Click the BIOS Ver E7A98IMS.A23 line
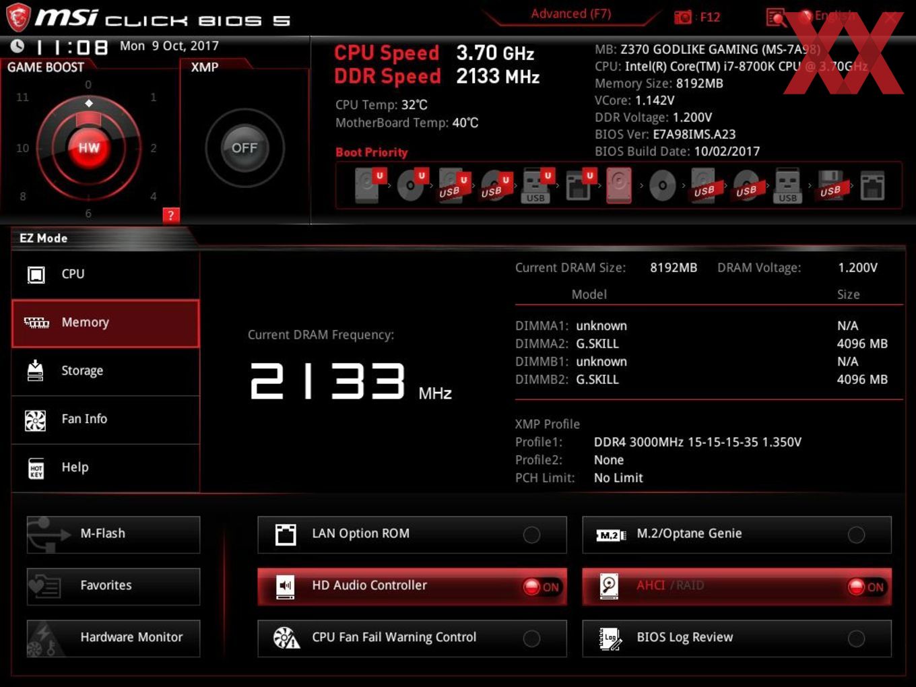Image resolution: width=916 pixels, height=687 pixels. click(665, 134)
